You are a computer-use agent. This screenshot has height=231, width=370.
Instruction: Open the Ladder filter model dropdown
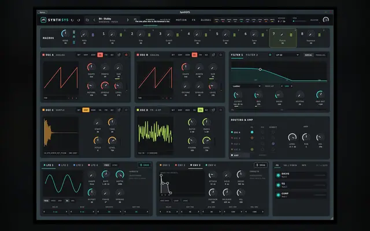click(x=246, y=86)
